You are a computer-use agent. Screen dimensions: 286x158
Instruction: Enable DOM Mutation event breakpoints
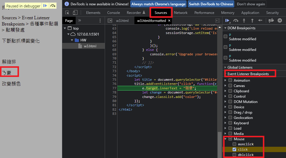click(x=230, y=101)
